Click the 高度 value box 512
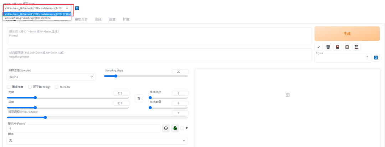Screen dimensions: 385x147 point(121,103)
